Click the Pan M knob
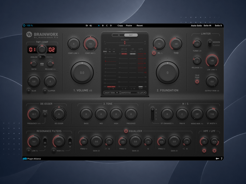Screen dimensions: 246x184 (x=182, y=114)
